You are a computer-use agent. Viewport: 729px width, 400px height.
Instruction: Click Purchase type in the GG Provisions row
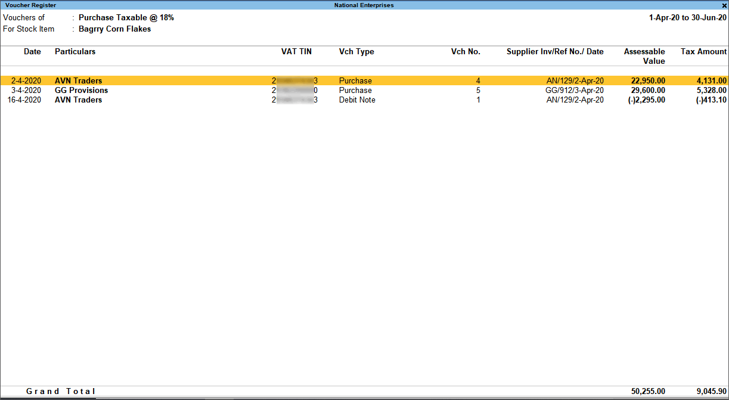coord(355,90)
